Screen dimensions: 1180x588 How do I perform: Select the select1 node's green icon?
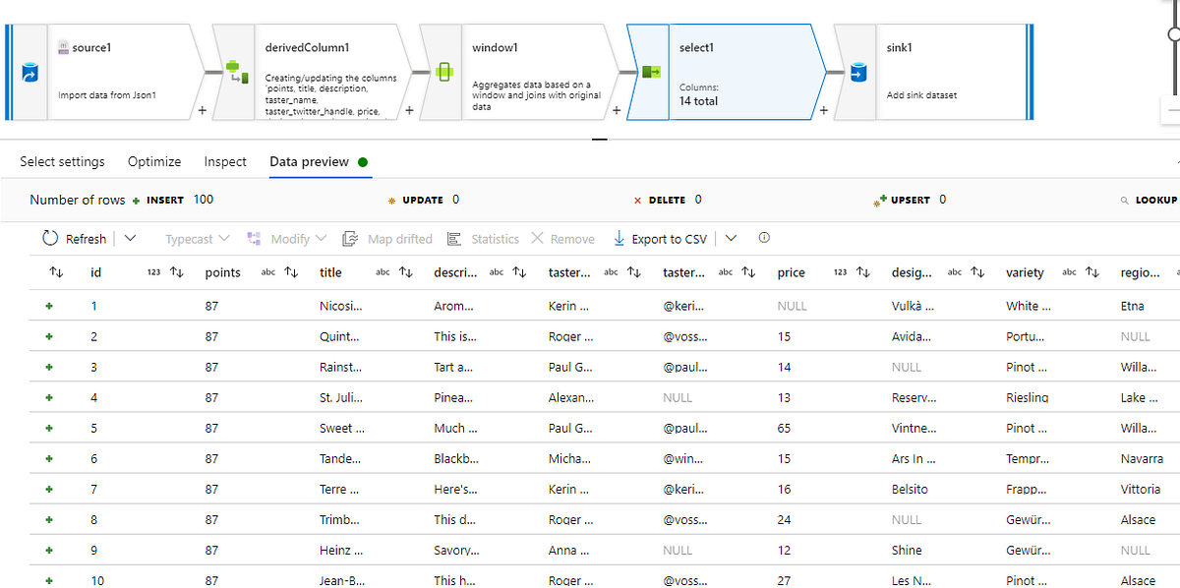pos(653,71)
